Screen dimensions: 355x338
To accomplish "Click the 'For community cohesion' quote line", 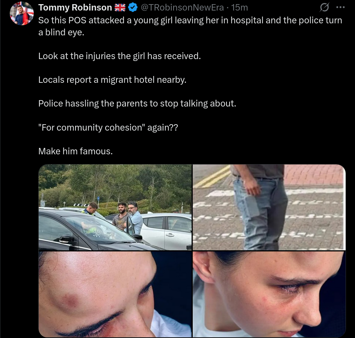I will [108, 128].
